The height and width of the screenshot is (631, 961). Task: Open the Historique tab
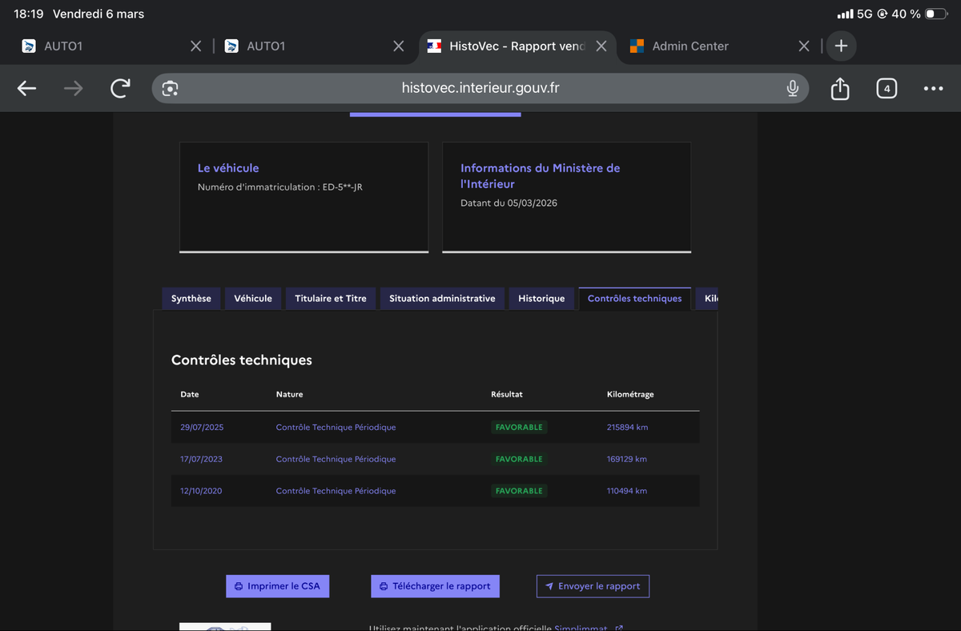click(541, 299)
